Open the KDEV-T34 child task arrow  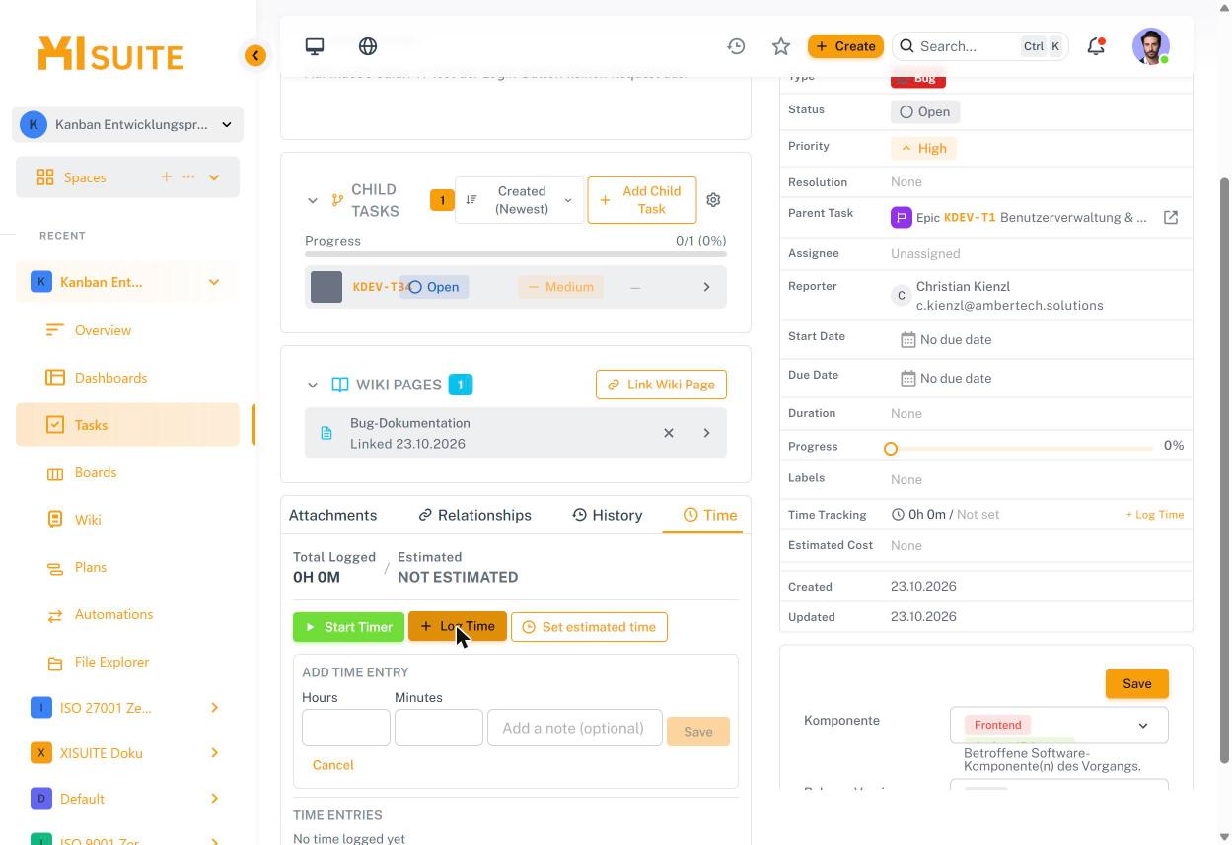(x=706, y=287)
